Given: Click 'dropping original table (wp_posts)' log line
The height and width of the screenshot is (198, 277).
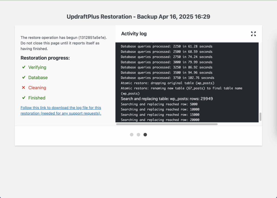Looking at the screenshot, I should (x=167, y=83).
